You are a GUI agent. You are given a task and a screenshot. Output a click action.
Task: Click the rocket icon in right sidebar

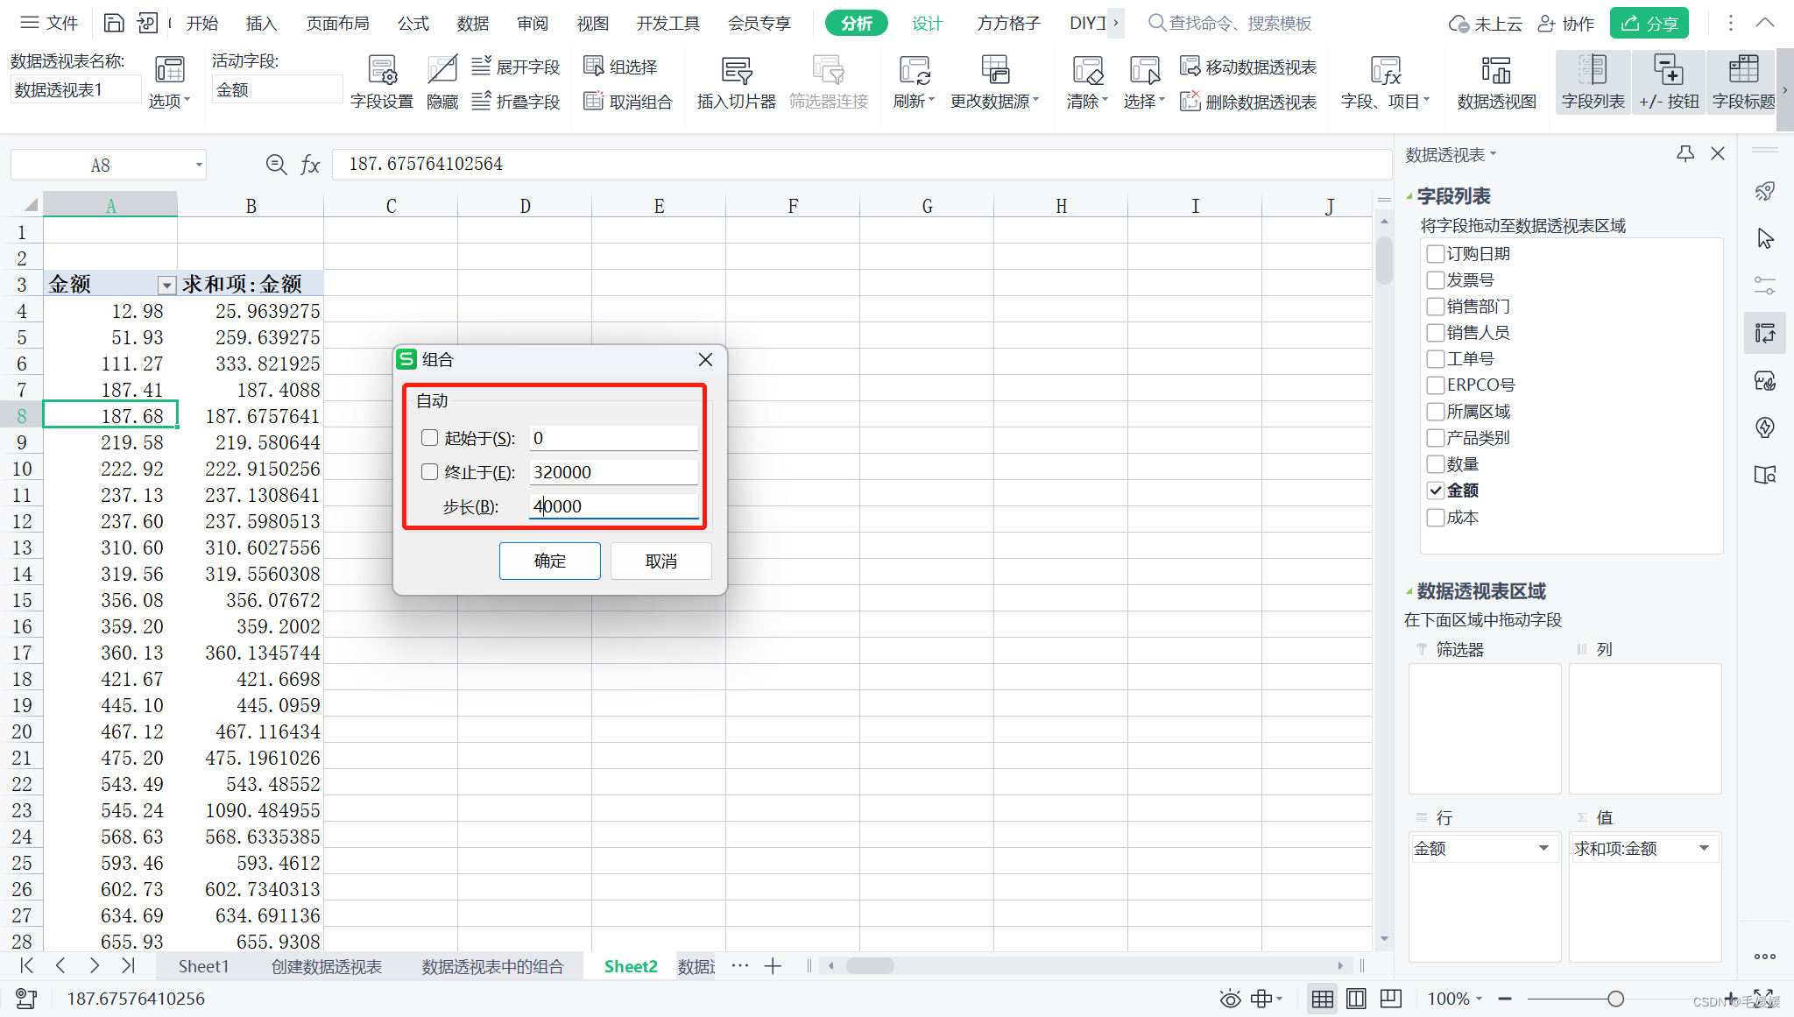[x=1765, y=192]
